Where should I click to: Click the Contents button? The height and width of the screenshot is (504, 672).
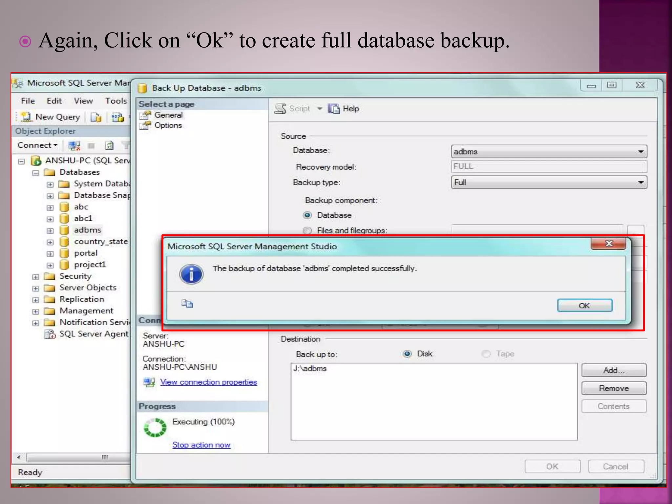pos(614,406)
